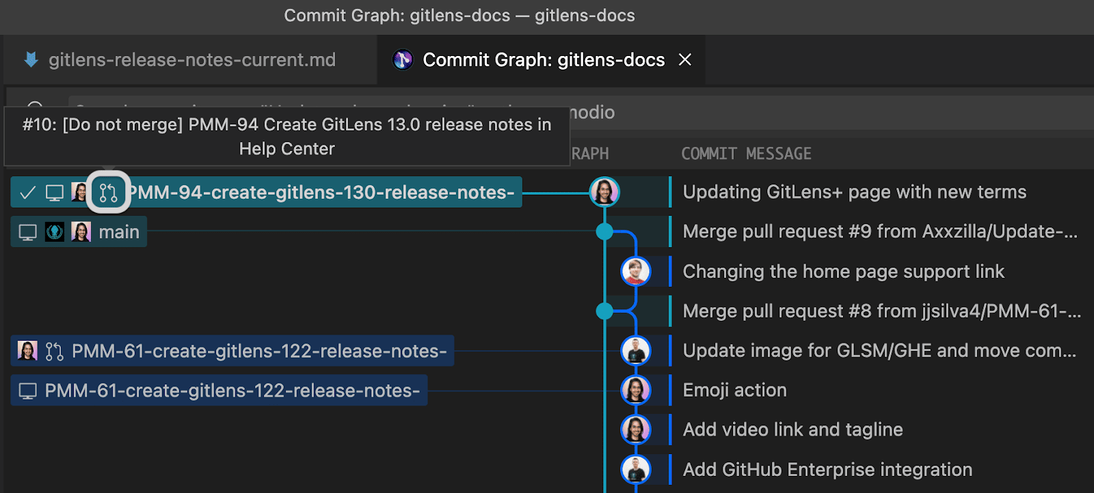Click GitLens icon on Commit Graph tab
1094x493 pixels.
pos(403,60)
